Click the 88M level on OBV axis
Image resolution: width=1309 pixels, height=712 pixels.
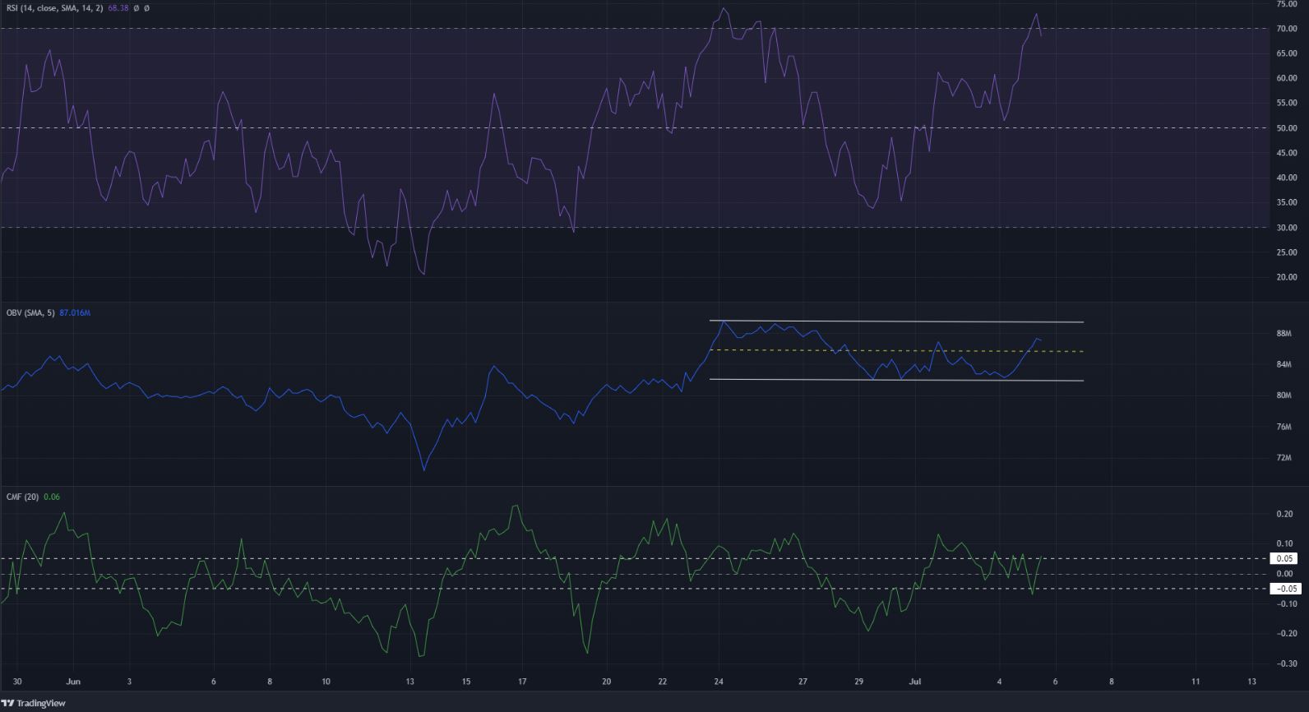(x=1283, y=334)
